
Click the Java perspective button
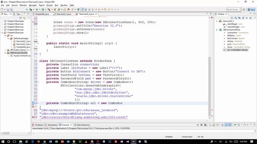(x=251, y=10)
